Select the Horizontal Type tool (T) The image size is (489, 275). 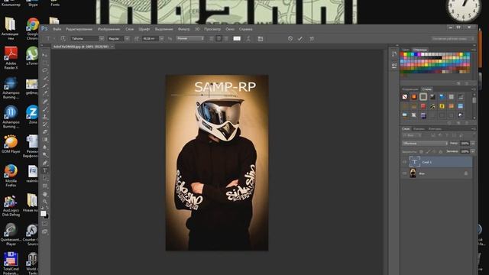tap(45, 170)
